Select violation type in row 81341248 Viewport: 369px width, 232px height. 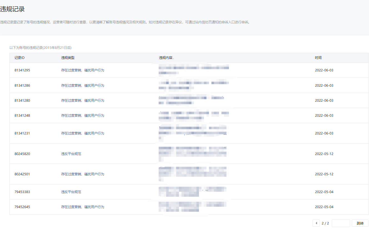coord(83,116)
